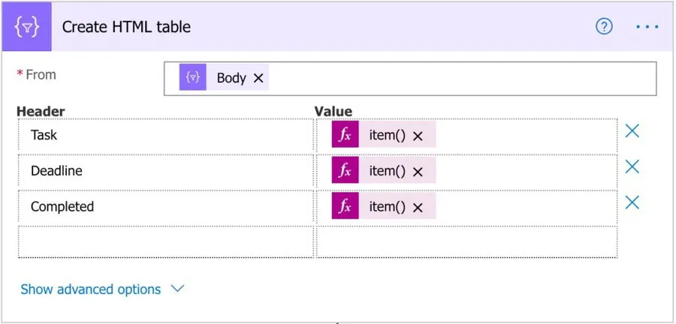This screenshot has width=676, height=324.
Task: Click the Task header input field
Action: (x=165, y=136)
